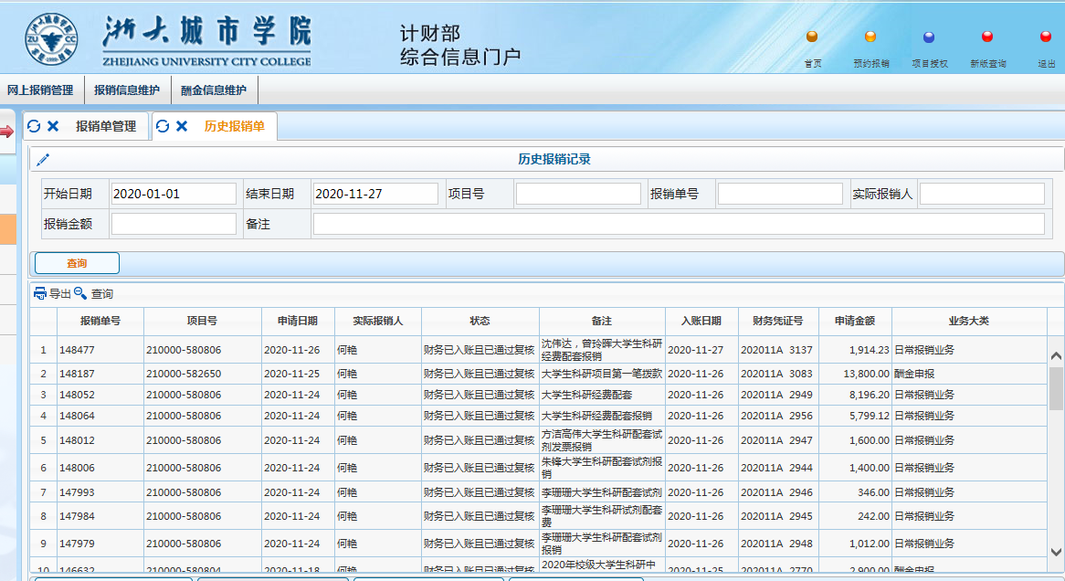Click remark 大学生科研经费配套报销
This screenshot has height=581, width=1065.
pyautogui.click(x=596, y=416)
